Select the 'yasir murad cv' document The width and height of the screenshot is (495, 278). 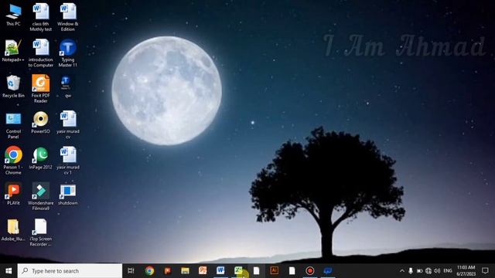(x=68, y=125)
